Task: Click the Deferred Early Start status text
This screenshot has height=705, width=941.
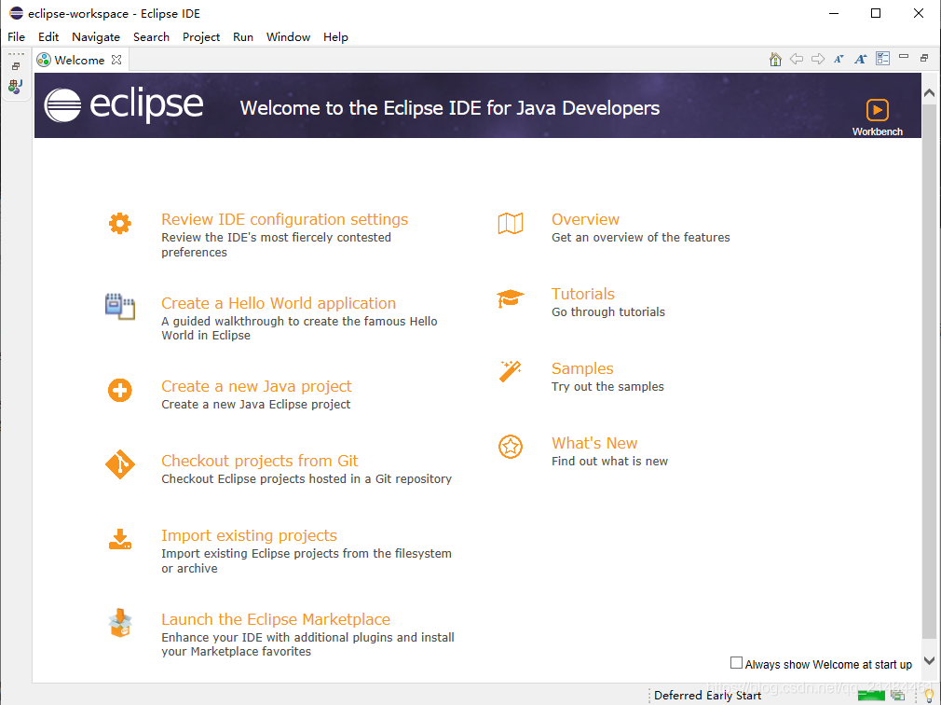Action: click(x=707, y=696)
